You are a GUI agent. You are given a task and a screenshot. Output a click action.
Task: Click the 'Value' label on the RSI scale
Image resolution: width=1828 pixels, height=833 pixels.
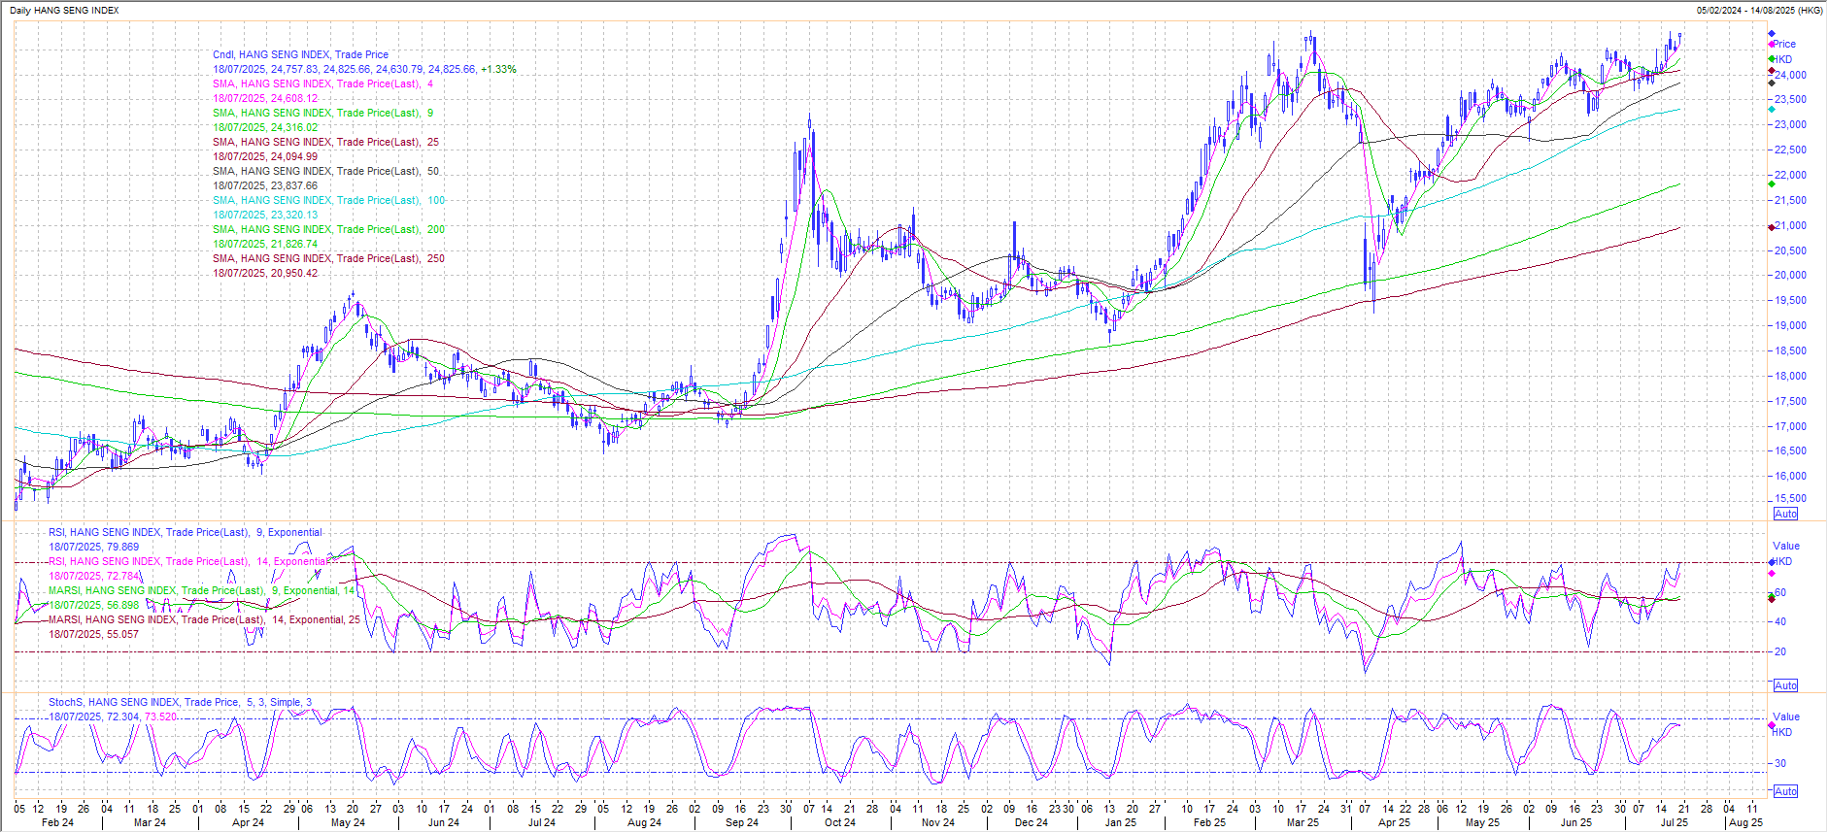(1786, 546)
